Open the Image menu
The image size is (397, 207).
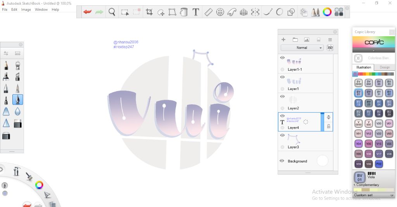coord(26,10)
